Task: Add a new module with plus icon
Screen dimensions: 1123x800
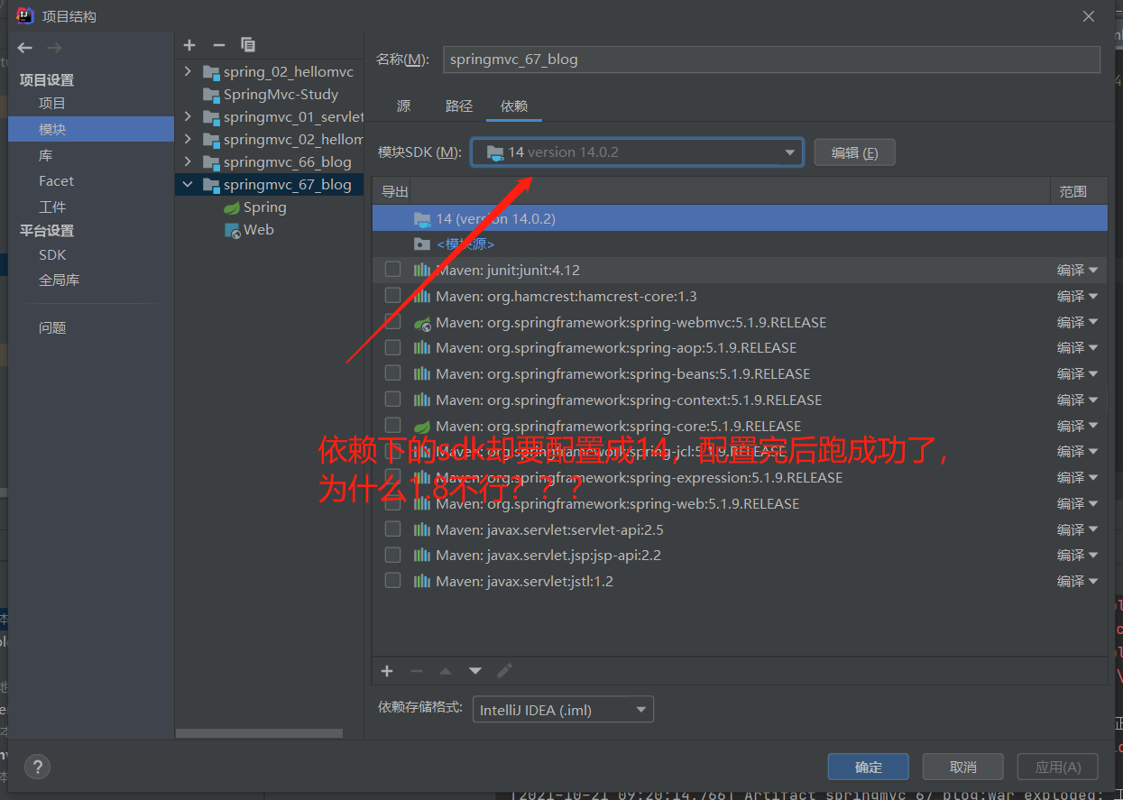Action: pos(189,45)
